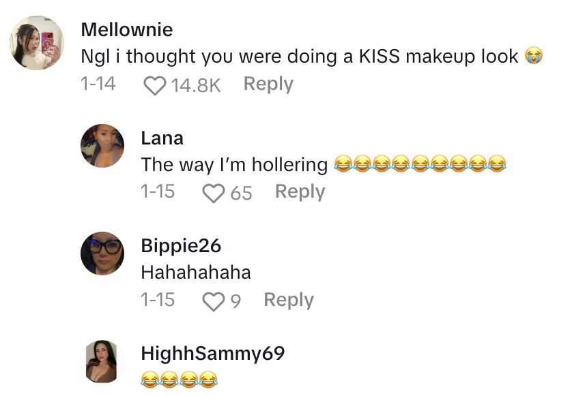The width and height of the screenshot is (572, 398).
Task: Click the 1-14 date on Mellownie's comment
Action: click(x=98, y=85)
